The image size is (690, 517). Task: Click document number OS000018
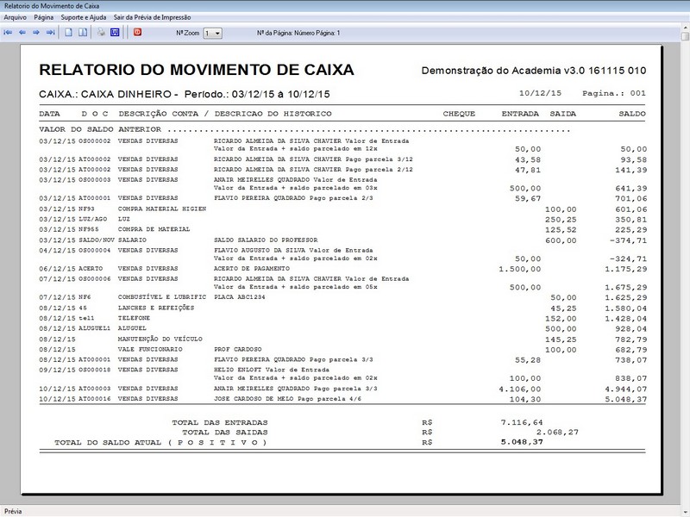tap(95, 370)
